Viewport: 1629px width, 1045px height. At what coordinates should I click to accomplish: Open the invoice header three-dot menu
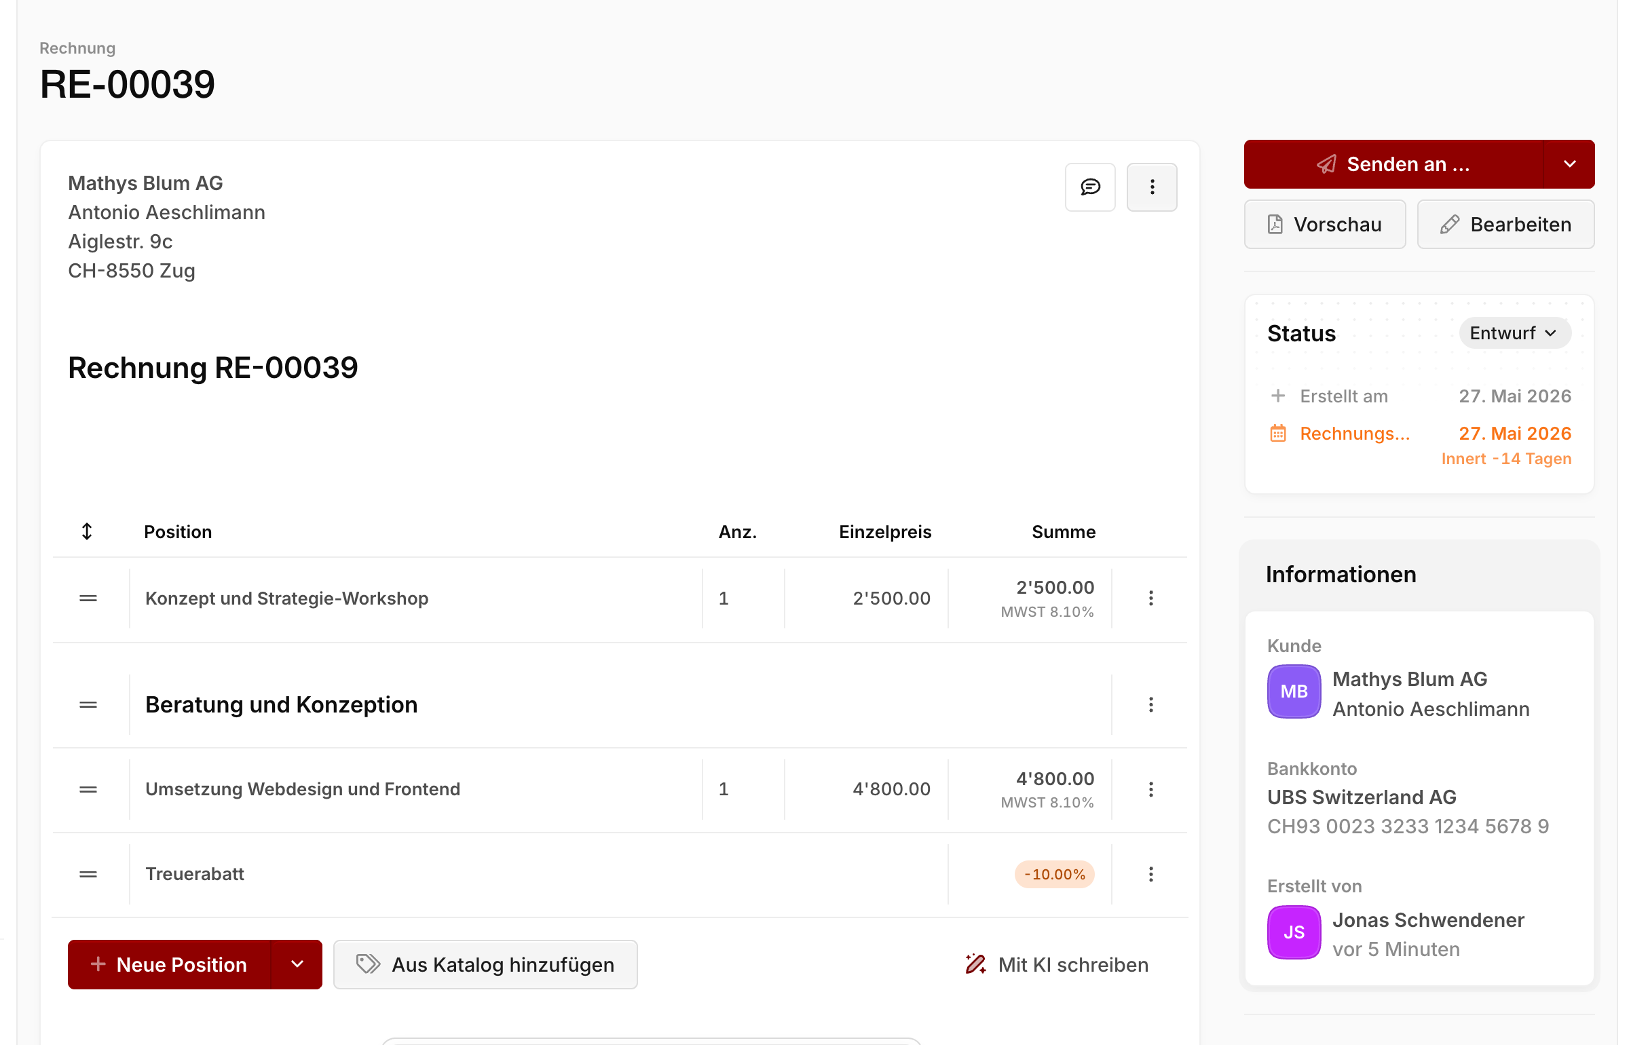(1152, 187)
